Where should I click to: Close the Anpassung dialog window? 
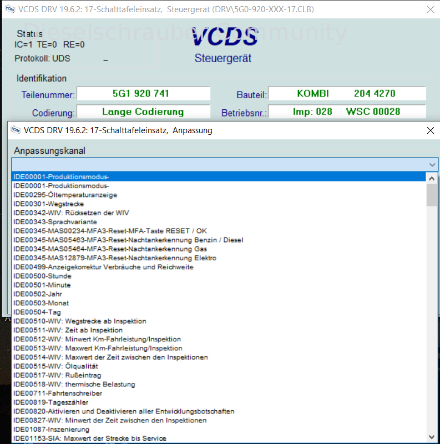pyautogui.click(x=431, y=130)
